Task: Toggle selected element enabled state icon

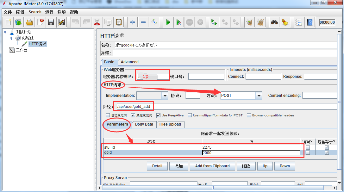Action: point(154,22)
